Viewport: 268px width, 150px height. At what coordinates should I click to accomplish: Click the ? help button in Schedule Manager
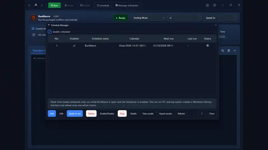click(x=202, y=114)
